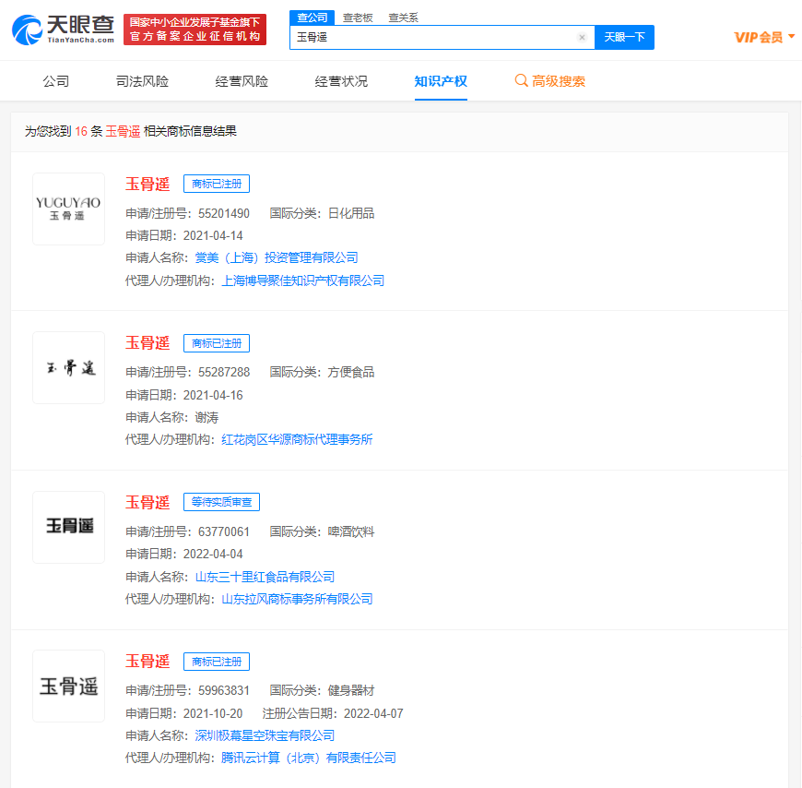
Task: Open 玉骨遥 title of registration 59963831
Action: click(x=147, y=662)
